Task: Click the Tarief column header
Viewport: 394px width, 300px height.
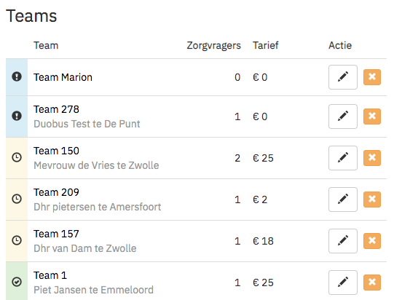Action: click(x=266, y=45)
